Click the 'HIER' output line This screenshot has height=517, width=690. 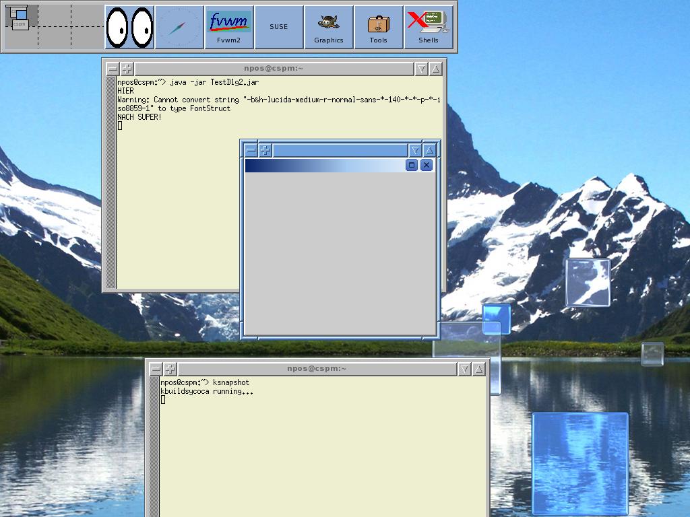coord(125,91)
